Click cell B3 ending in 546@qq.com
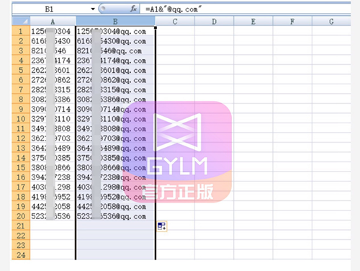 (x=115, y=50)
